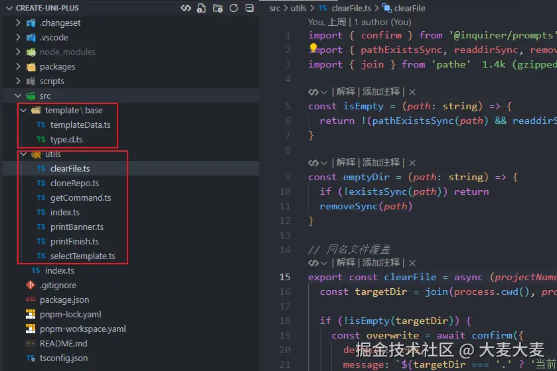Click the utils breadcrumb segment

(298, 8)
